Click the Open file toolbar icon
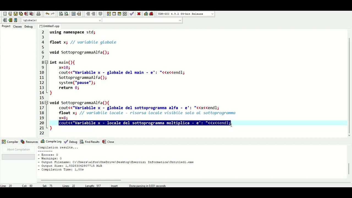 (10, 14)
